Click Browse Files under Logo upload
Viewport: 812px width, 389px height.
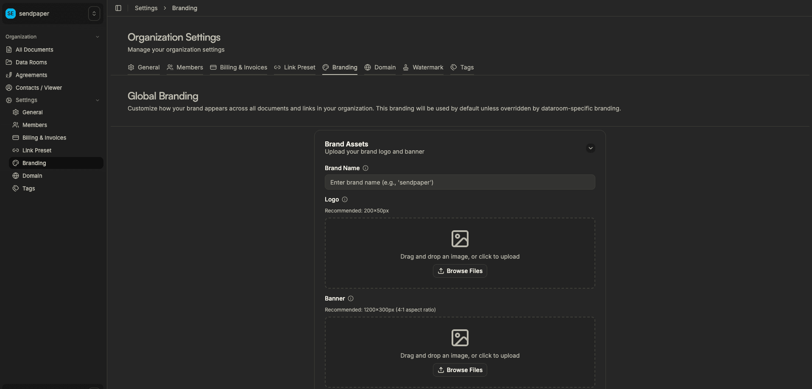tap(460, 271)
